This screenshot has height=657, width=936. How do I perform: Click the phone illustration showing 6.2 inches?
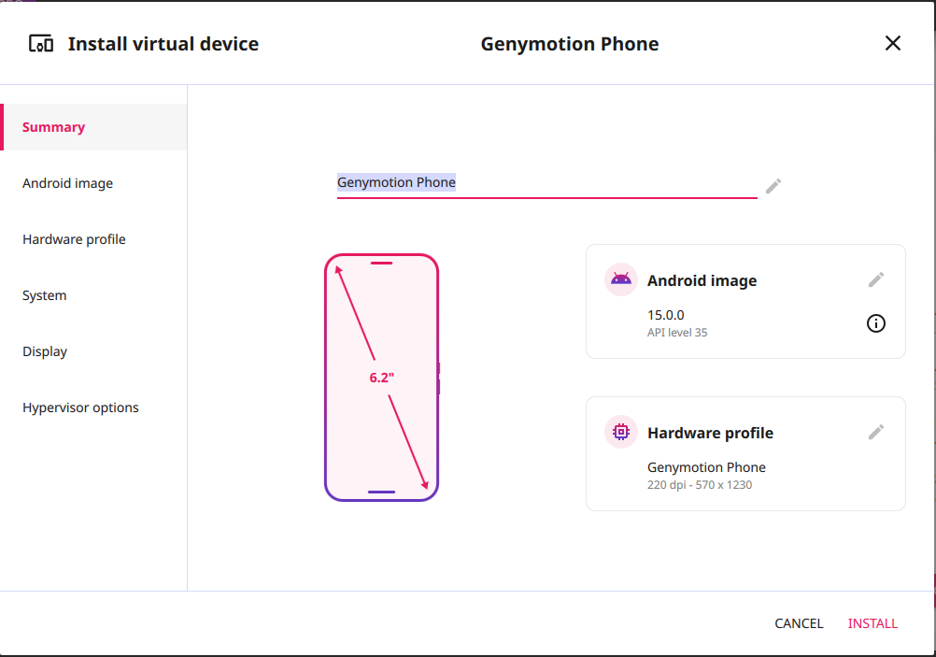pos(381,376)
